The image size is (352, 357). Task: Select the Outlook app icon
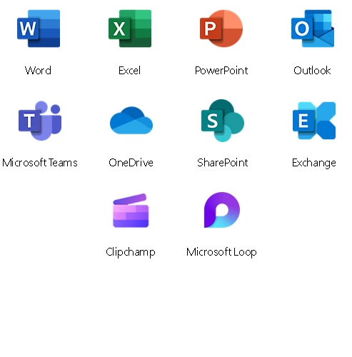click(313, 29)
